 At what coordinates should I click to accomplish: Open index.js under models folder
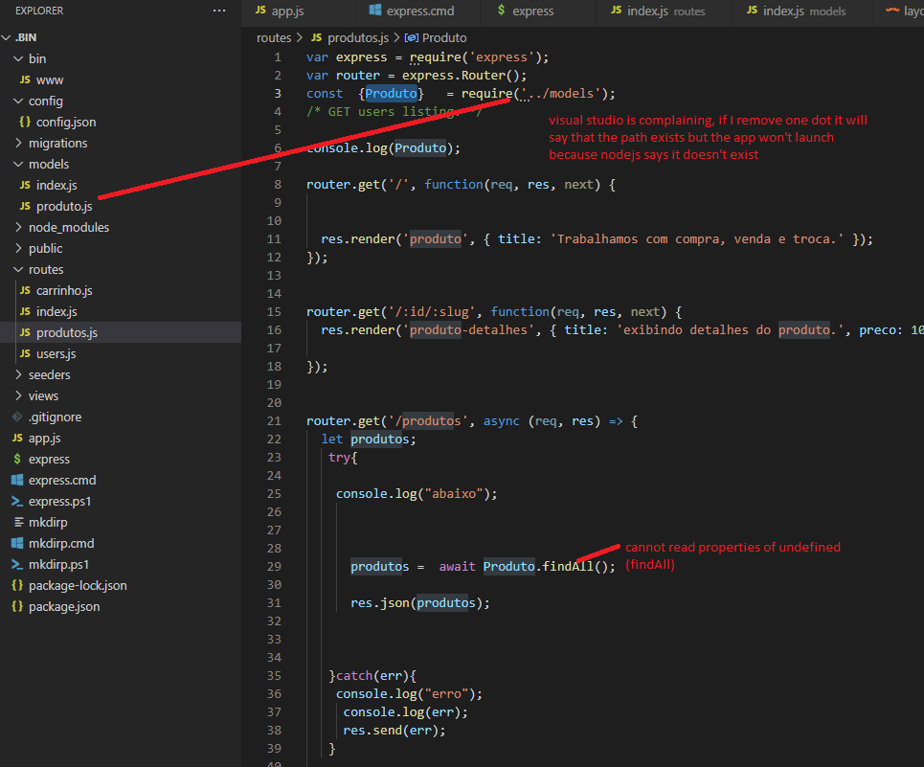[56, 186]
